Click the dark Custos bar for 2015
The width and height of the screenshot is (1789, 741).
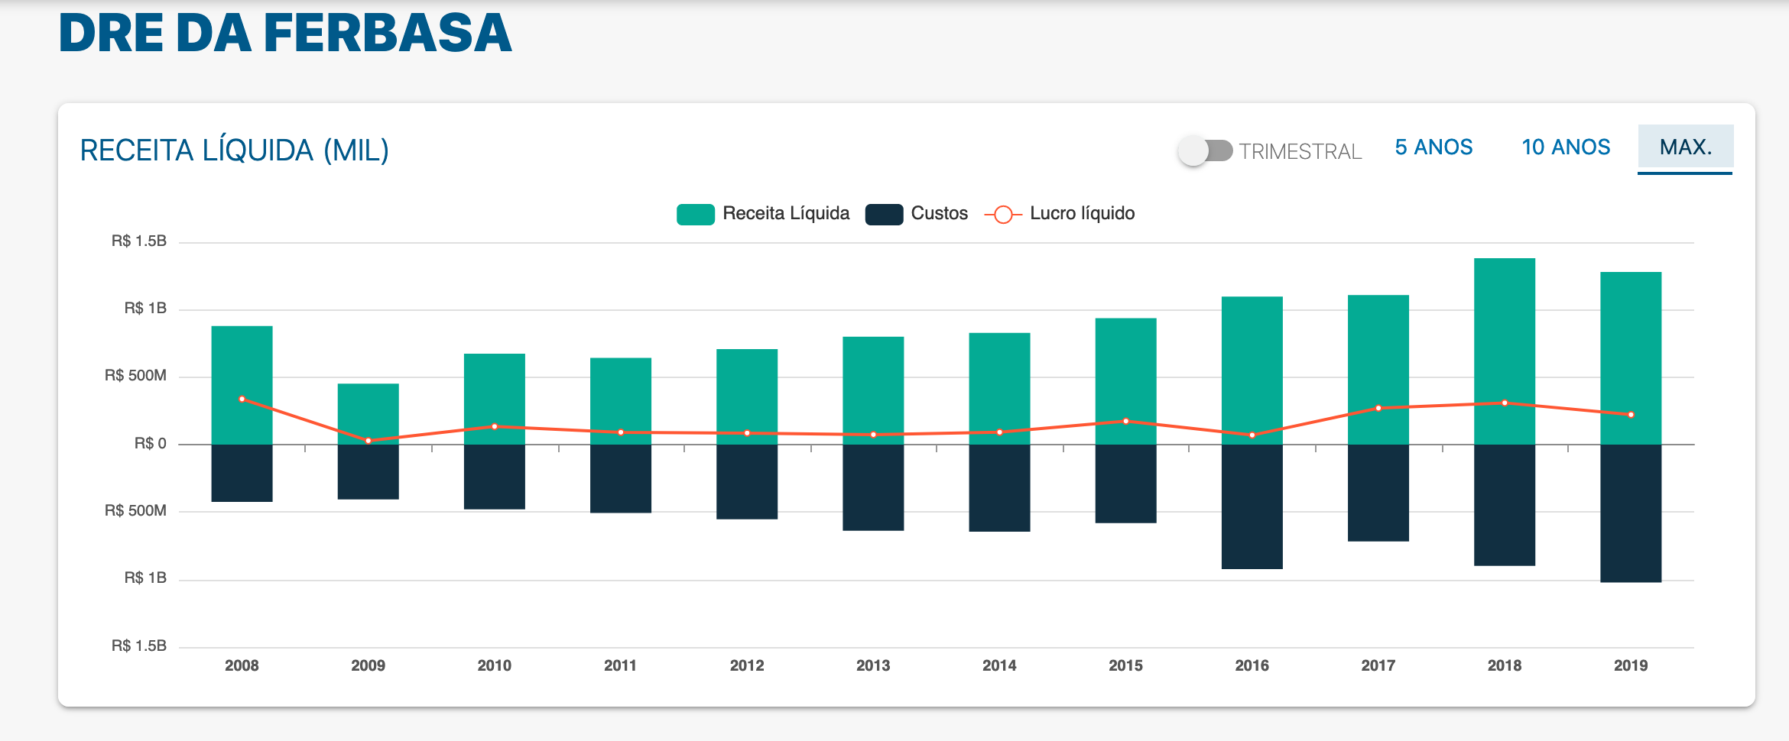coord(1126,484)
